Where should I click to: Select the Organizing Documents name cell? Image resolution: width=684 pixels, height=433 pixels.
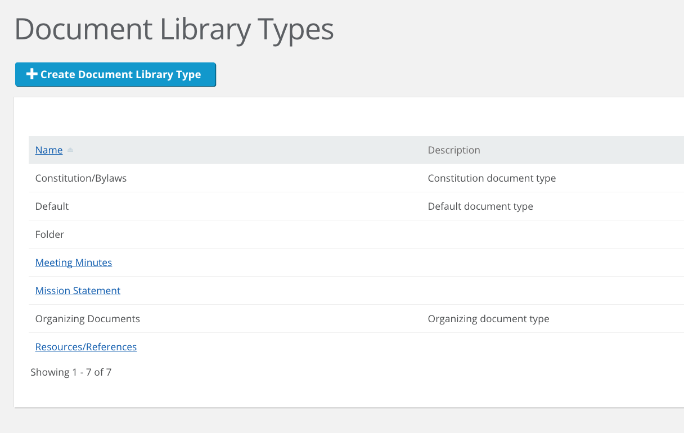[x=88, y=319]
